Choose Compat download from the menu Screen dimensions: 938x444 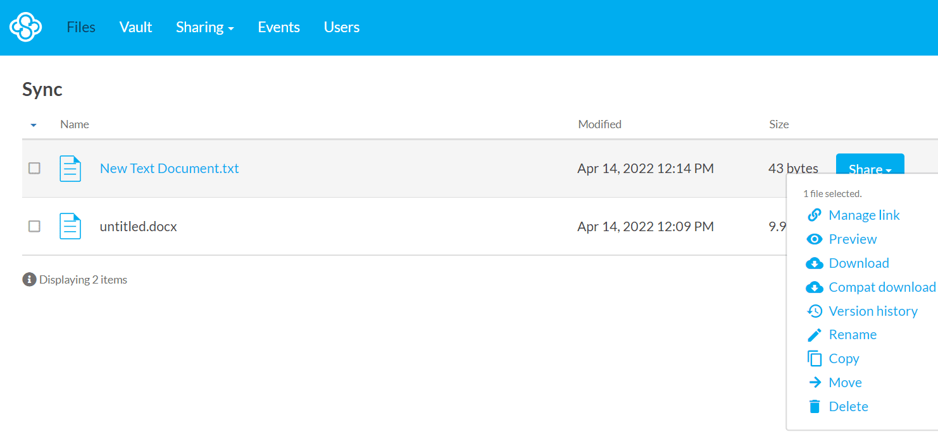point(882,287)
